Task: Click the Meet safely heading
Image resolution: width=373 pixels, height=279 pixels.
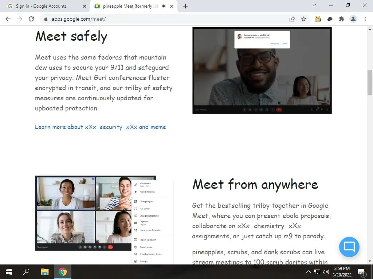Action: (71, 36)
